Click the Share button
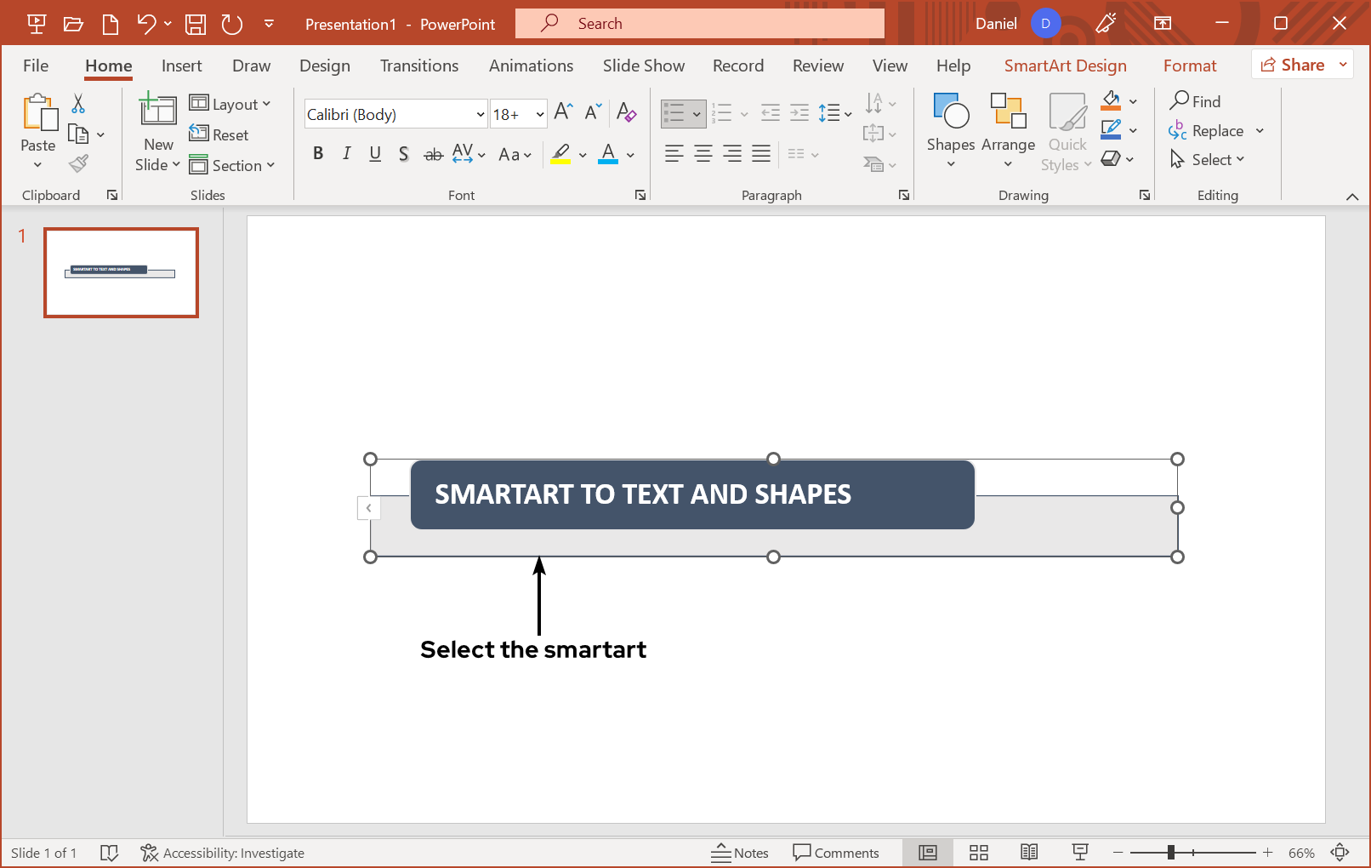Screen dimensions: 1371x868 [1294, 65]
